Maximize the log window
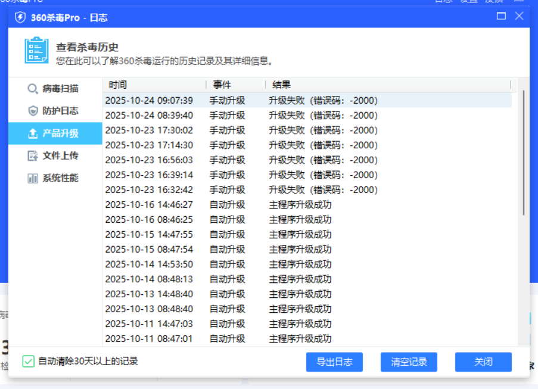 (x=501, y=16)
